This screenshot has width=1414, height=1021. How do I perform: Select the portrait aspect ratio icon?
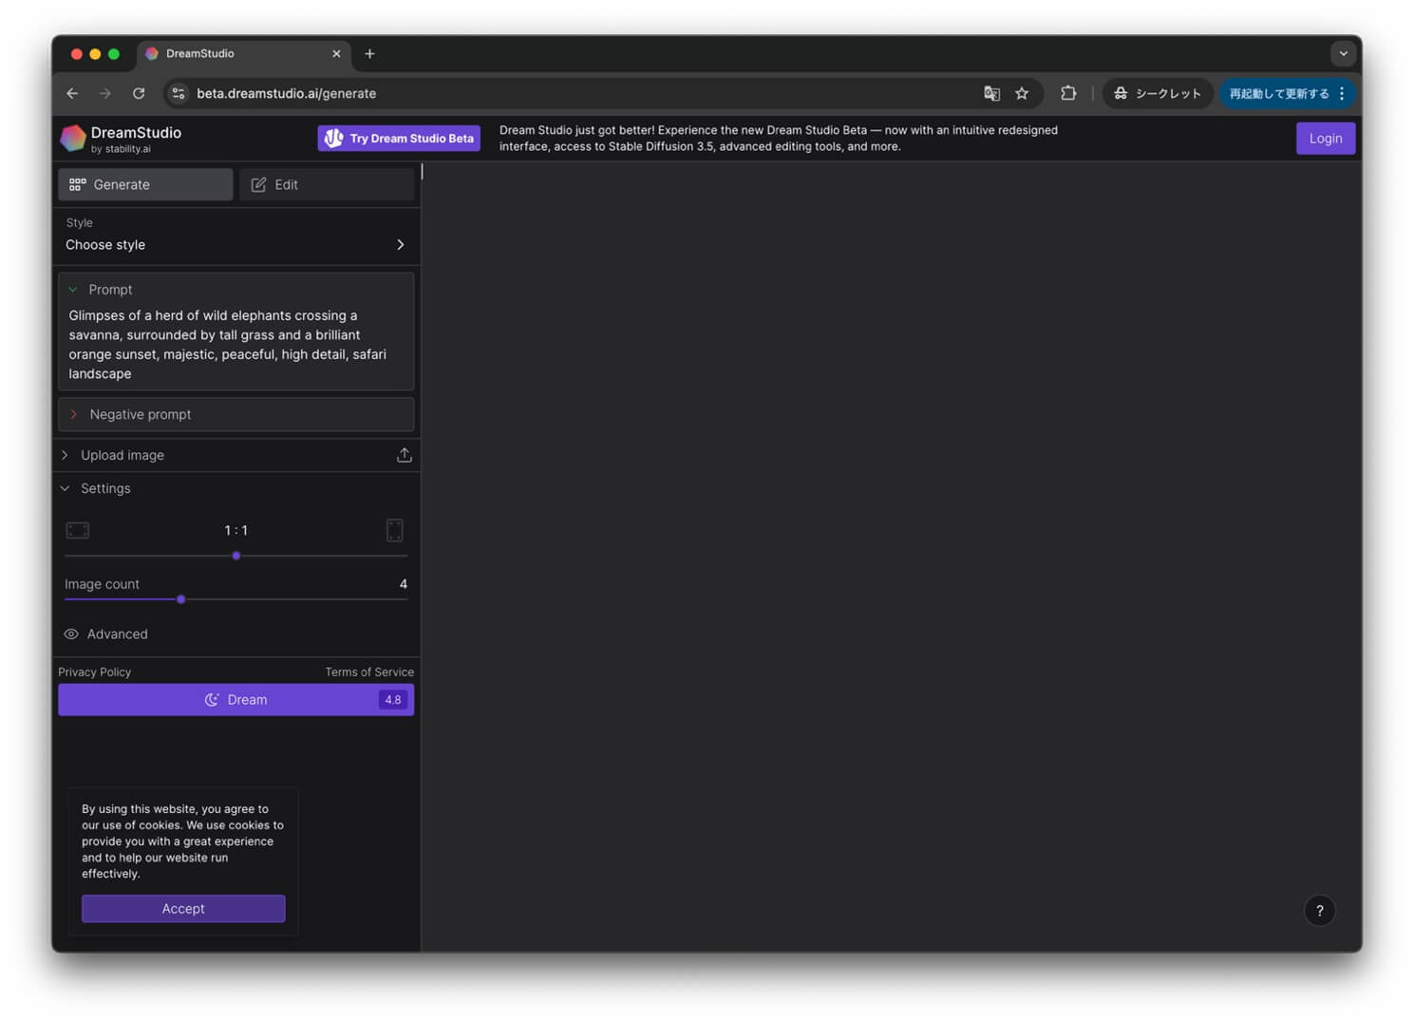[395, 530]
